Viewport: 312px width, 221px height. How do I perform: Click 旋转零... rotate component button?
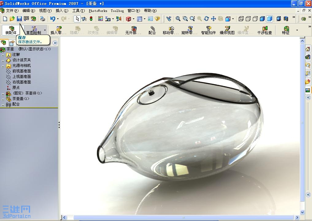point(189,30)
